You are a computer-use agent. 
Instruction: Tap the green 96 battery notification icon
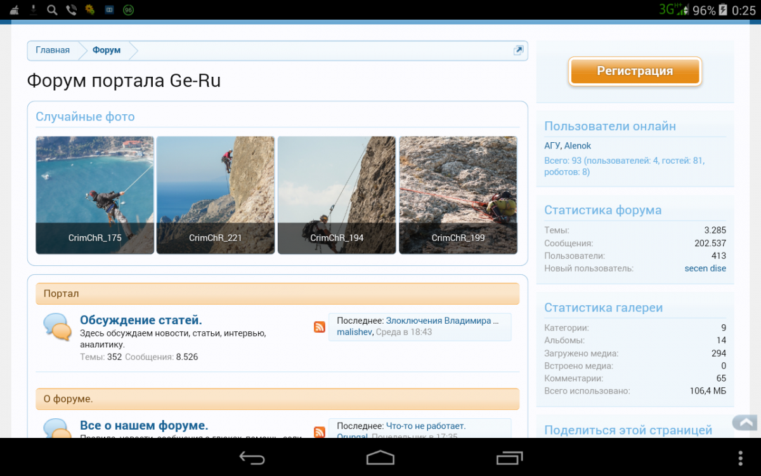tap(128, 10)
